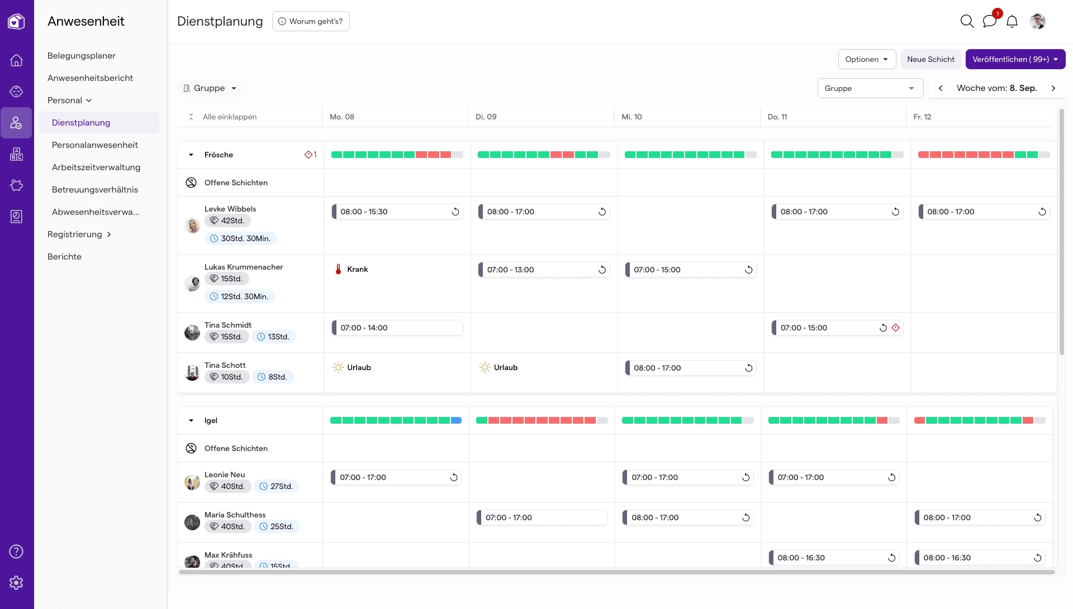Viewport: 1073px width, 609px height.
Task: Expand the Veröffentlichen dropdown arrow
Action: [1056, 59]
